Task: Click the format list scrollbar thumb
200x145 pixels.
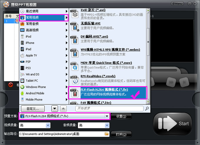Action: 148,42
